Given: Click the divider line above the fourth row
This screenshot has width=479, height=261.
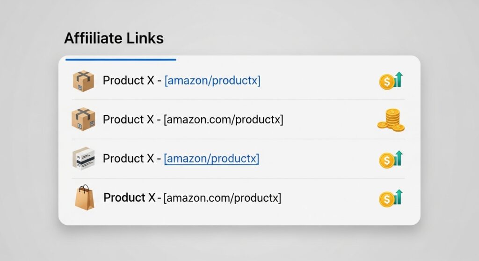Looking at the screenshot, I should (239, 178).
